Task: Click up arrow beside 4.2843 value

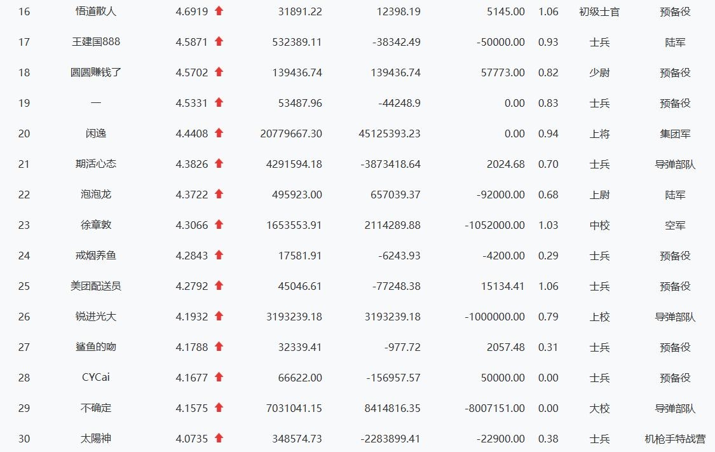Action: pyautogui.click(x=219, y=255)
